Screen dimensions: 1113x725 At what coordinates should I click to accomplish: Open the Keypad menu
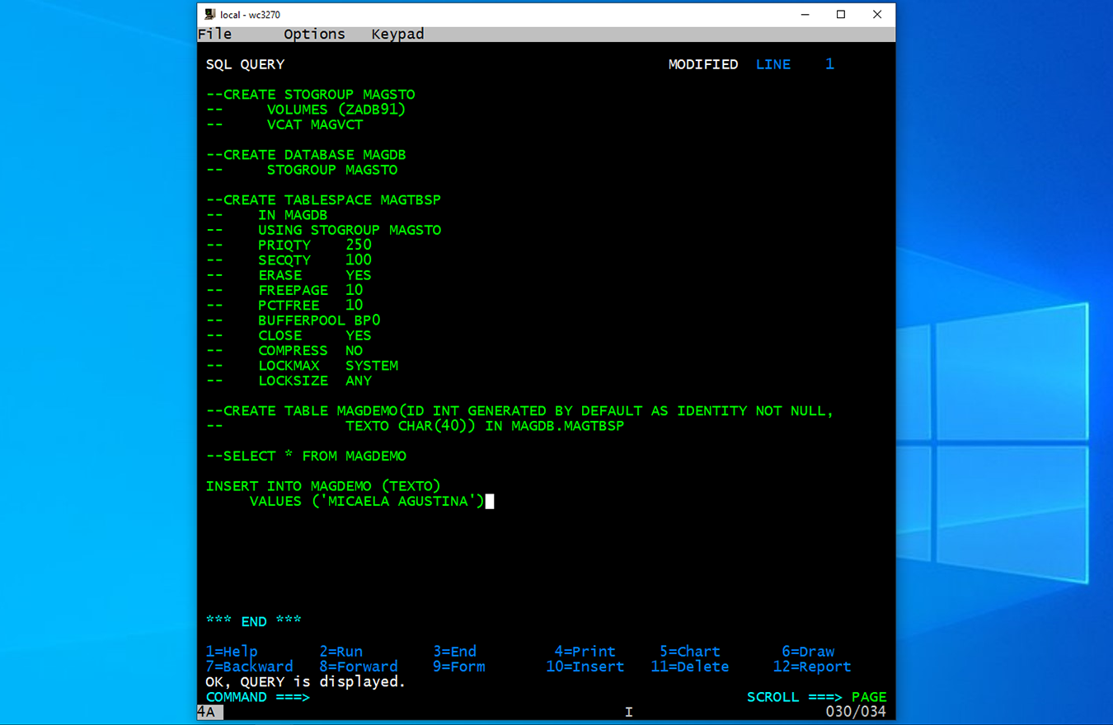(x=397, y=34)
